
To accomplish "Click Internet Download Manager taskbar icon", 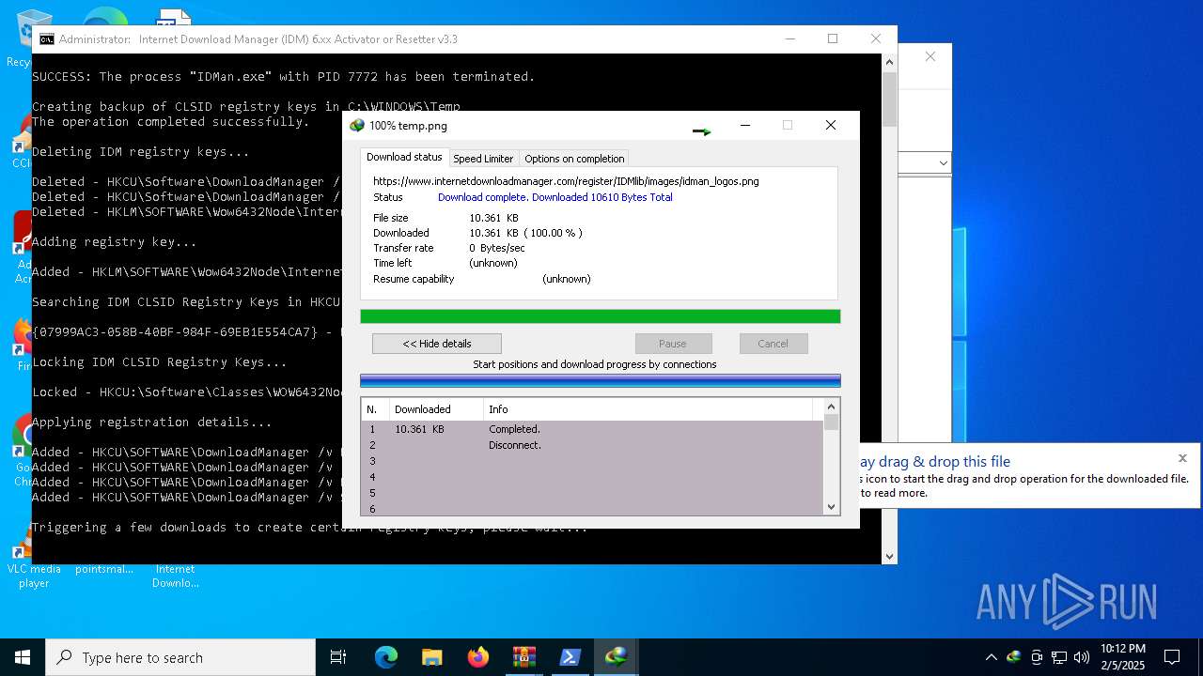I will [x=617, y=657].
